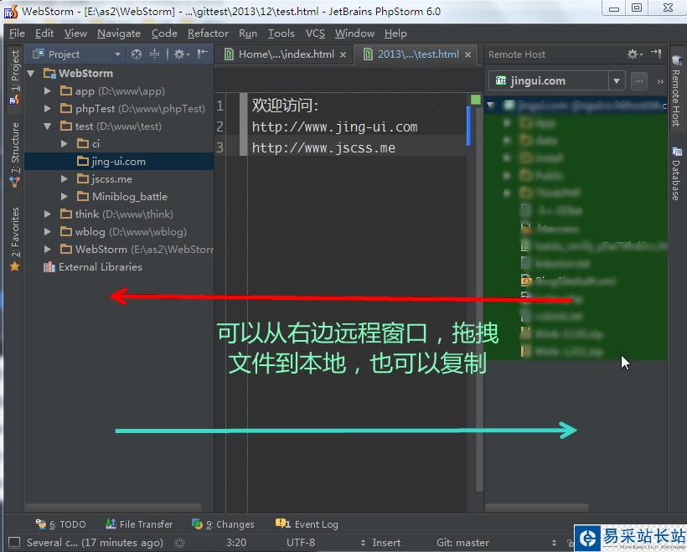Click the Collapse All icon in Project panel
This screenshot has height=552, width=687.
(x=154, y=54)
